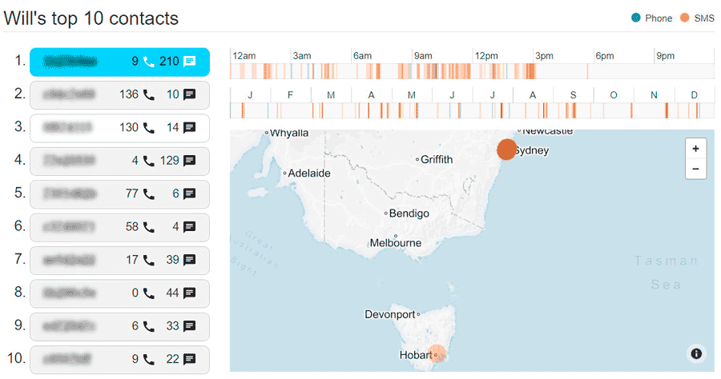721x379 pixels.
Task: Click message icon next to 33
Action: tap(189, 326)
